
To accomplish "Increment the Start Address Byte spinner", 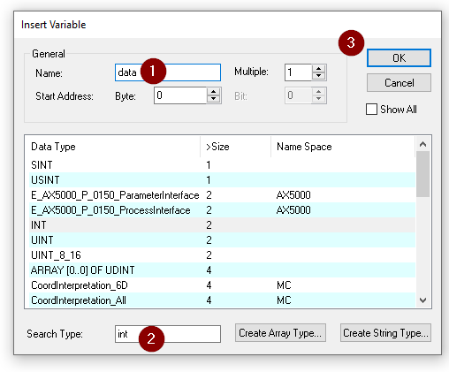I will click(214, 92).
